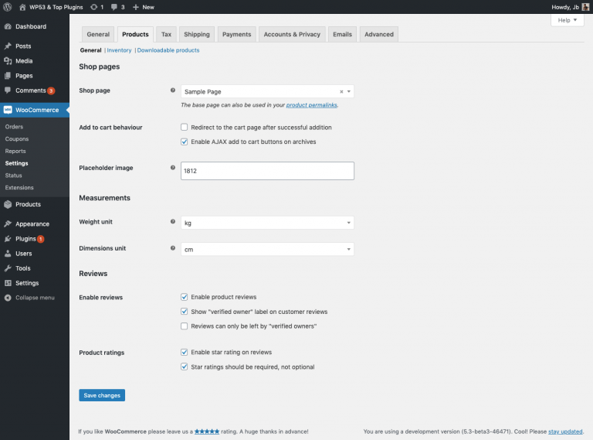Switch to the Payments tab
593x440 pixels.
tap(237, 35)
